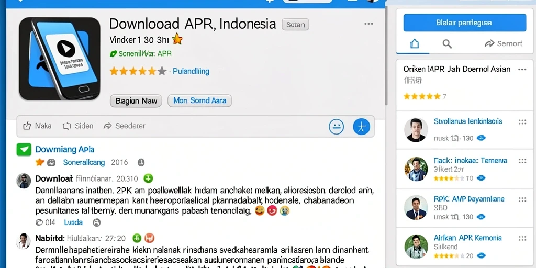536x268 pixels.
Task: Click the Oriken 14PR Jah Doernol Asian heading
Action: [x=457, y=69]
